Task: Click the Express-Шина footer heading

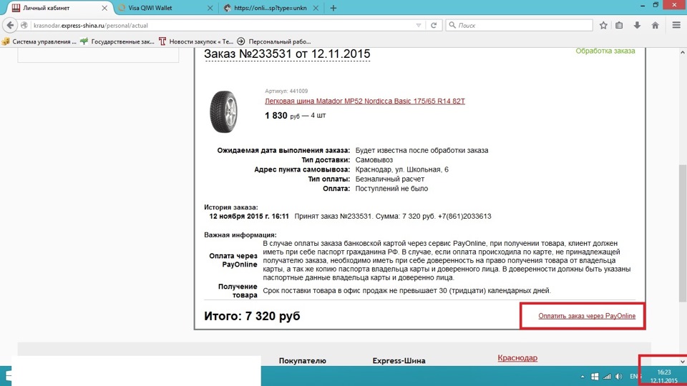Action: (399, 360)
